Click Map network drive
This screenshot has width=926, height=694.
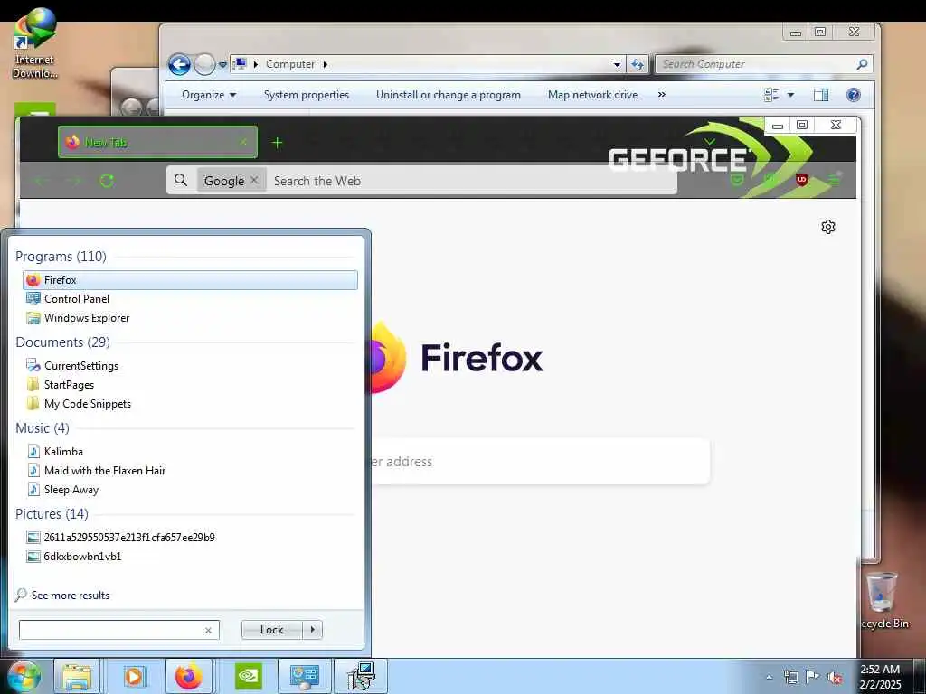coord(592,94)
